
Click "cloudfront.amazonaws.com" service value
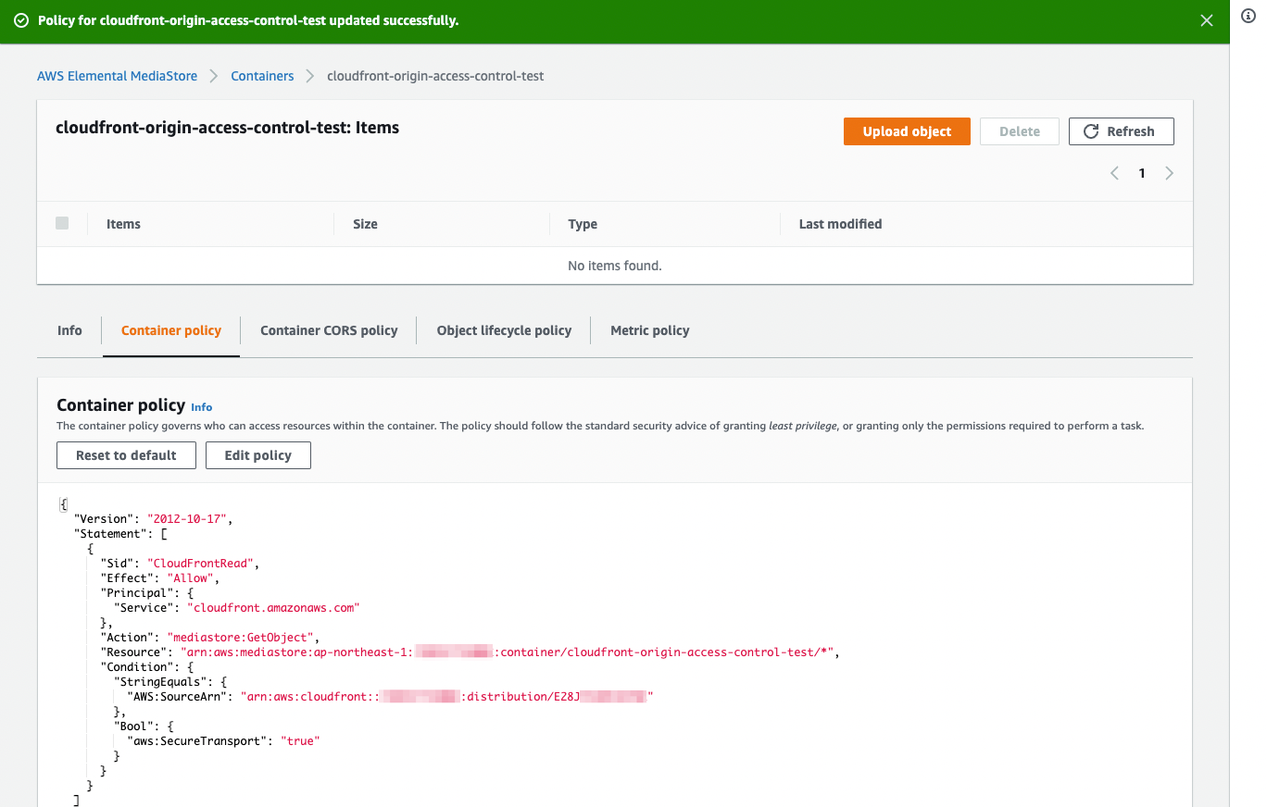[273, 608]
